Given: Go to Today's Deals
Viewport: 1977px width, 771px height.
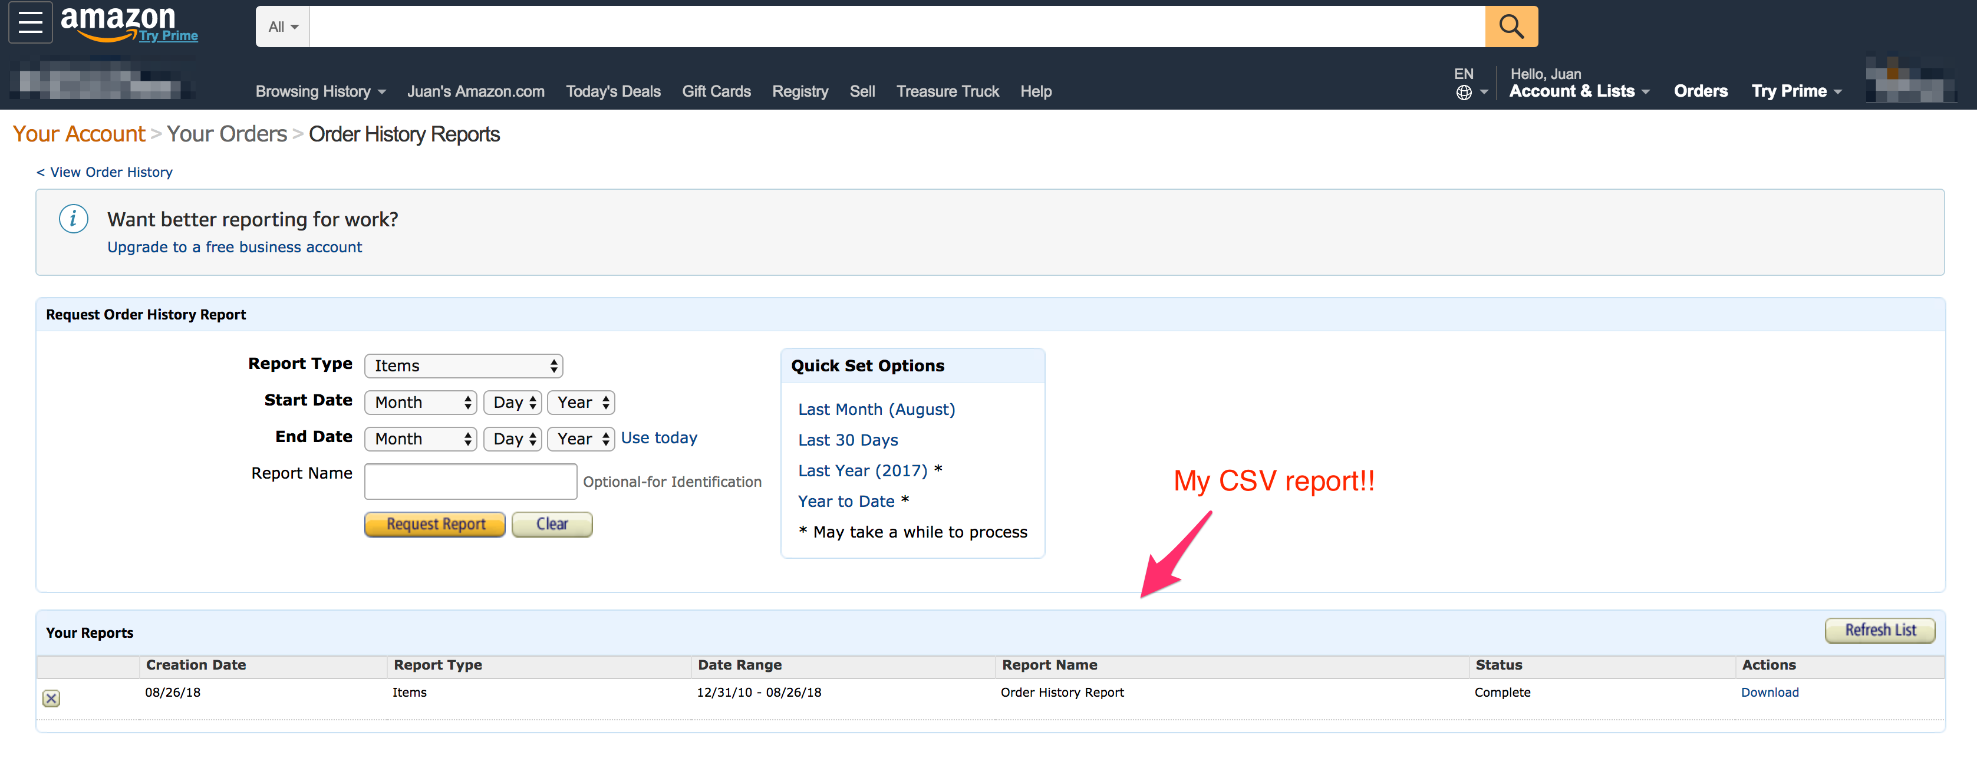Looking at the screenshot, I should (613, 91).
